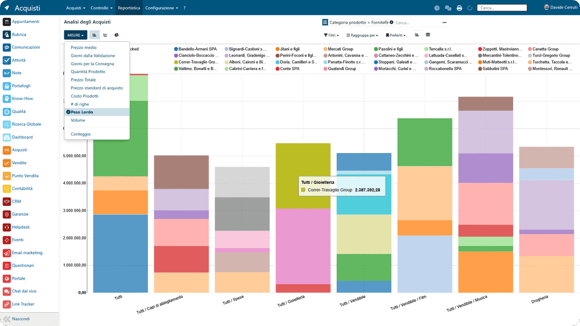Open the Dashboard sidebar icon
Viewport: 580px width, 326px height.
point(7,137)
